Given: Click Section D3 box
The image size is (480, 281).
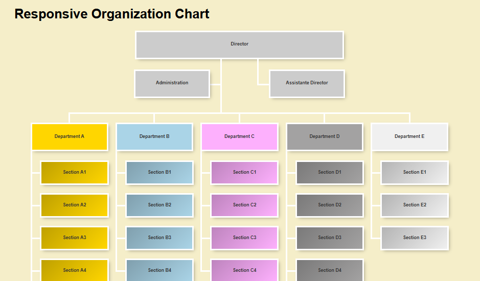Looking at the screenshot, I should [x=330, y=238].
